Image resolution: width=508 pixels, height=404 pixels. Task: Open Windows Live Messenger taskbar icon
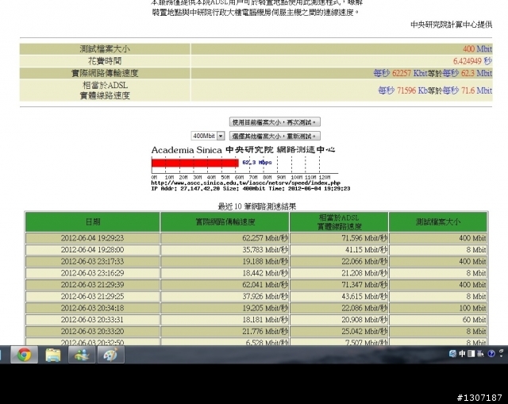pos(82,355)
